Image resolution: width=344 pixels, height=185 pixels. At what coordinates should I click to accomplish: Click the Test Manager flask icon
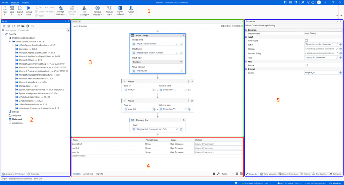tap(84, 8)
